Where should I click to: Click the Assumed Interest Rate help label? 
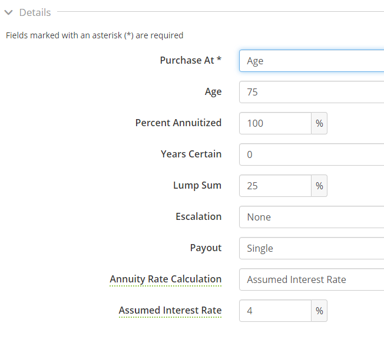pyautogui.click(x=170, y=310)
